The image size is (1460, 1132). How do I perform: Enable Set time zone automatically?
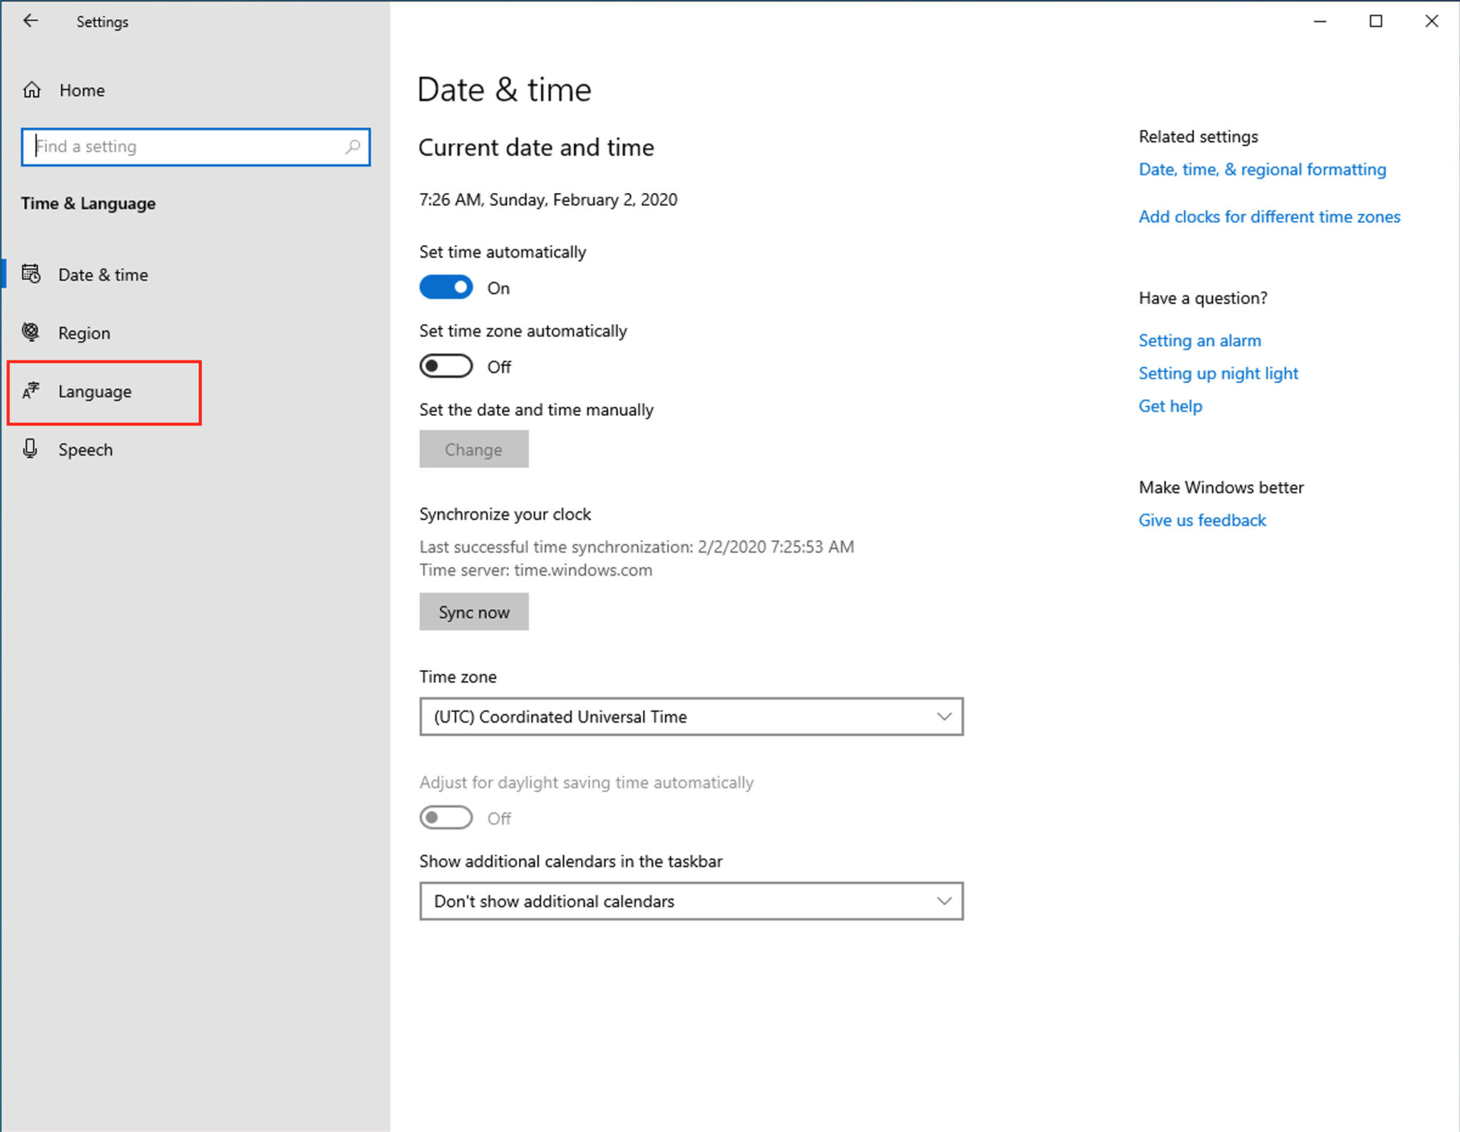coord(446,365)
